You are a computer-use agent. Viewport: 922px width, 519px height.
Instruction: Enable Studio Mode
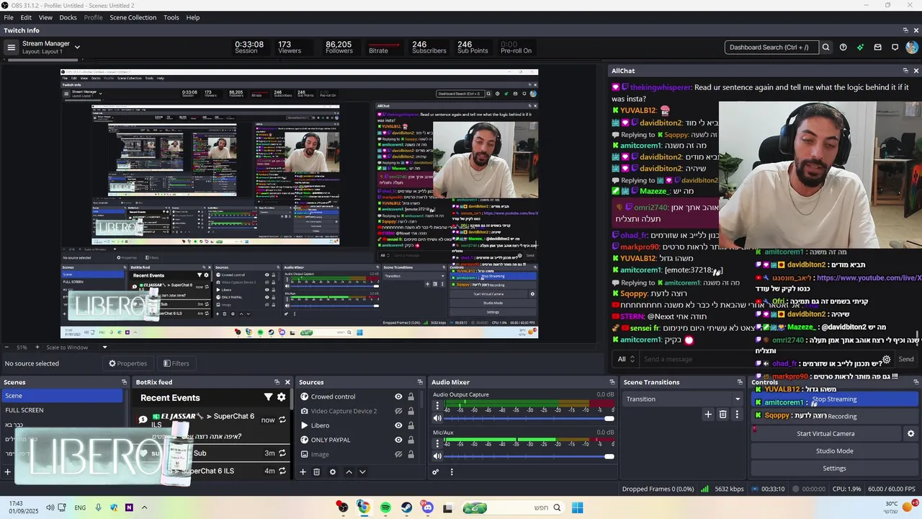click(x=834, y=451)
